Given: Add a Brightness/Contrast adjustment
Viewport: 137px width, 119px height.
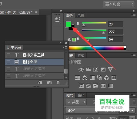Looking at the screenshot, I should pyautogui.click(x=81, y=69).
